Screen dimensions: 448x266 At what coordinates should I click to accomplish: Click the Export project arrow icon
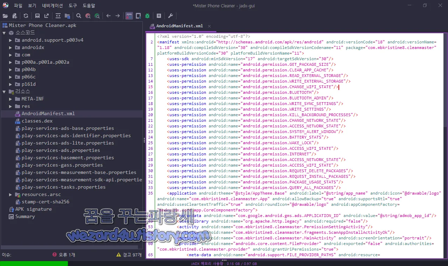[x=47, y=16]
